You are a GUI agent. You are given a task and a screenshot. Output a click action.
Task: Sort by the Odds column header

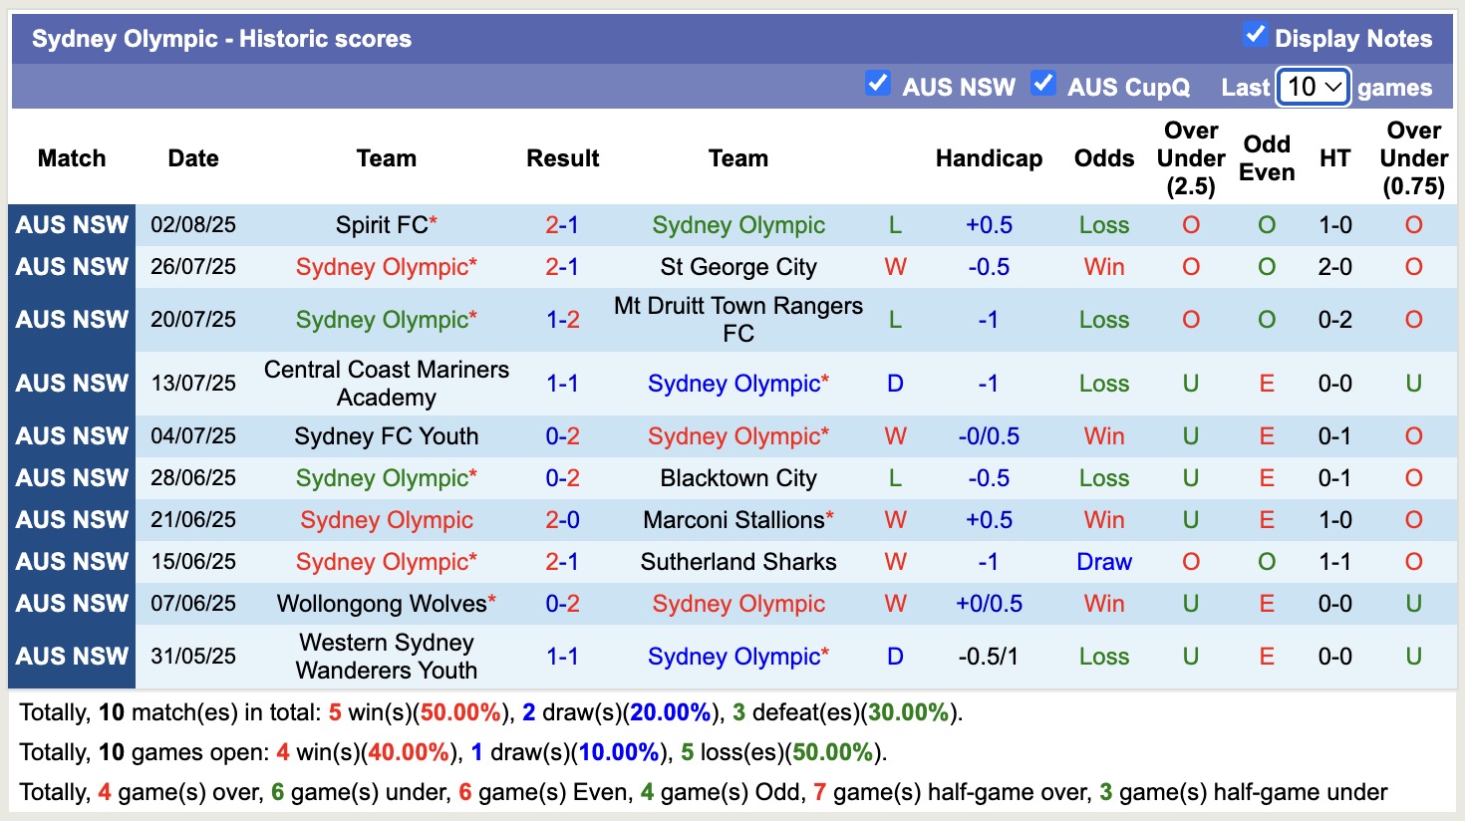coord(1103,157)
